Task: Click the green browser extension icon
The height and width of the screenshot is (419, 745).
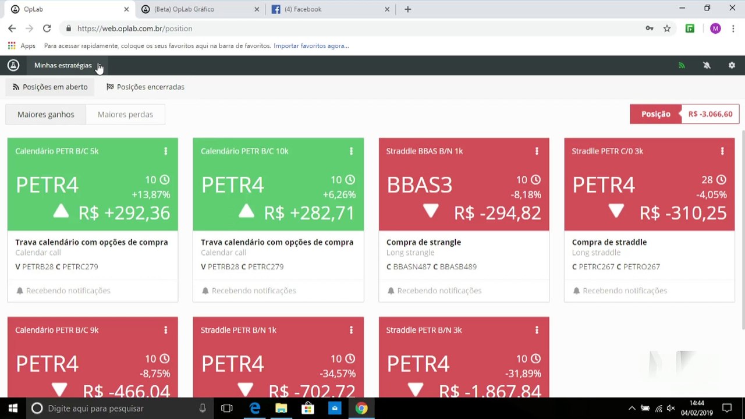Action: coord(690,28)
